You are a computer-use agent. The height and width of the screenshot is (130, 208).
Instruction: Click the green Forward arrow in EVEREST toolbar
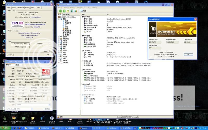point(64,11)
